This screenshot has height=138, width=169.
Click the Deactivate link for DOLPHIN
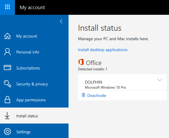[x=97, y=95]
